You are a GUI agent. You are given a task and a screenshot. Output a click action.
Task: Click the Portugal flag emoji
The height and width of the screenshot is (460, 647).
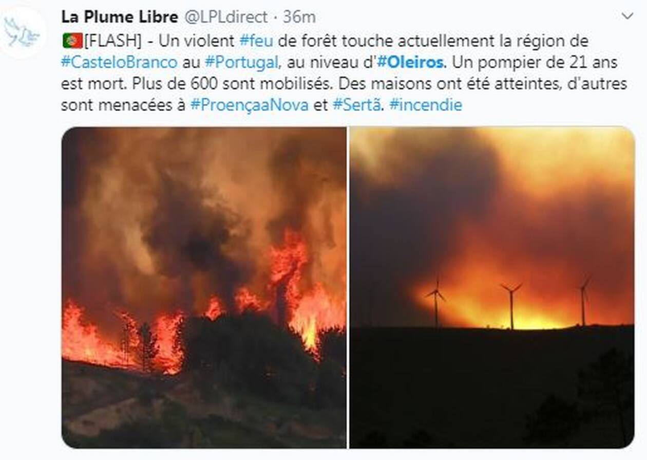pos(72,40)
